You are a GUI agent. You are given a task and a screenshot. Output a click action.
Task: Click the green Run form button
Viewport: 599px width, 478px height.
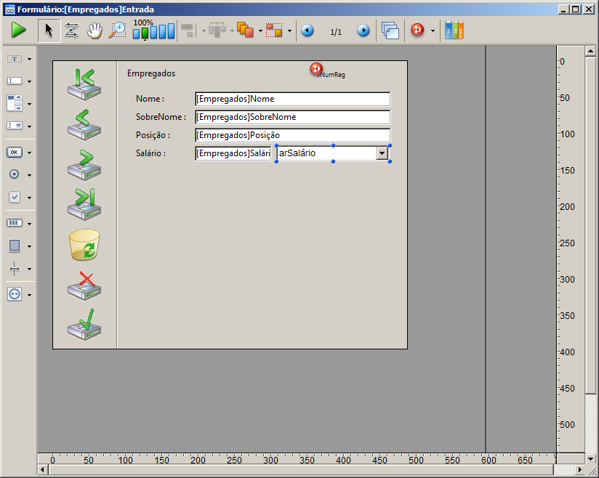pos(18,31)
